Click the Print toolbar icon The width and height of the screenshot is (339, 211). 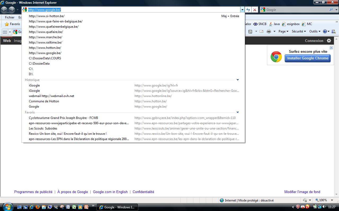click(269, 31)
